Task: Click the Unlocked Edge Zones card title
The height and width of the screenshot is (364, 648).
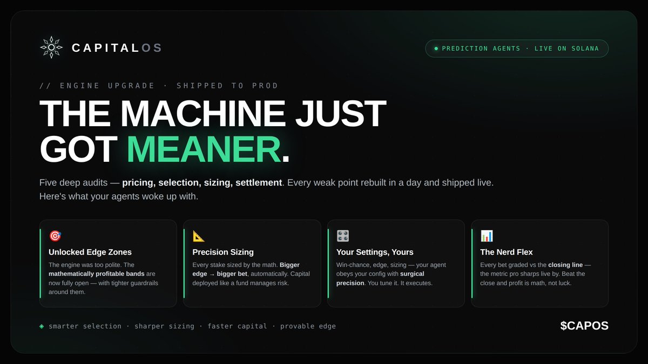Action: point(90,252)
